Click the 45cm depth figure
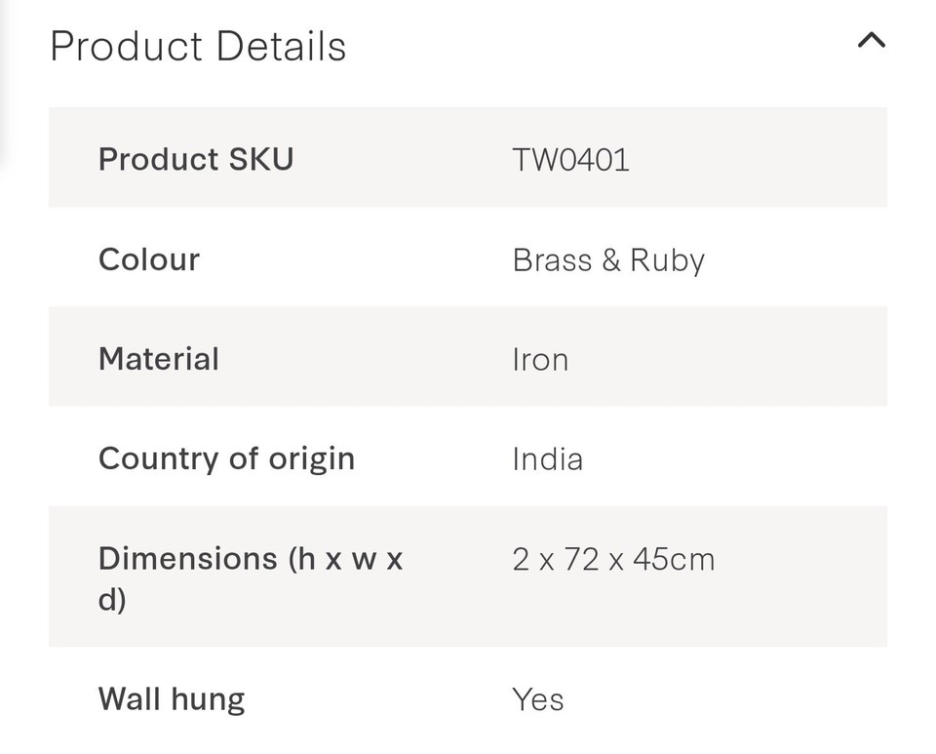Viewport: 936px width, 754px height. (x=674, y=560)
